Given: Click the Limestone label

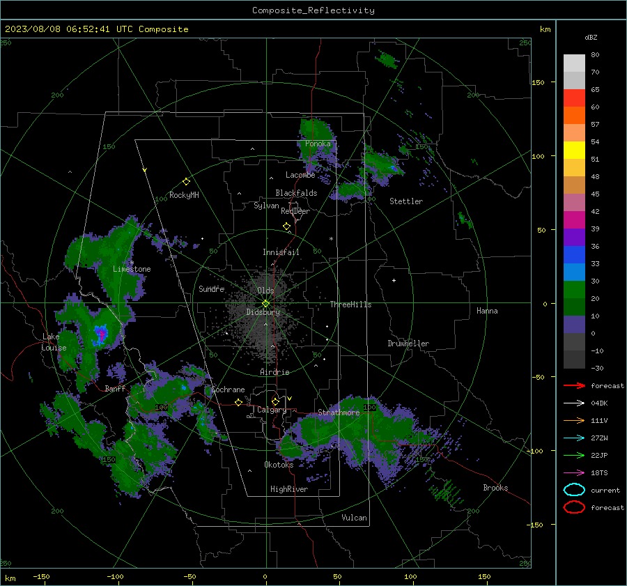Looking at the screenshot, I should (x=132, y=269).
